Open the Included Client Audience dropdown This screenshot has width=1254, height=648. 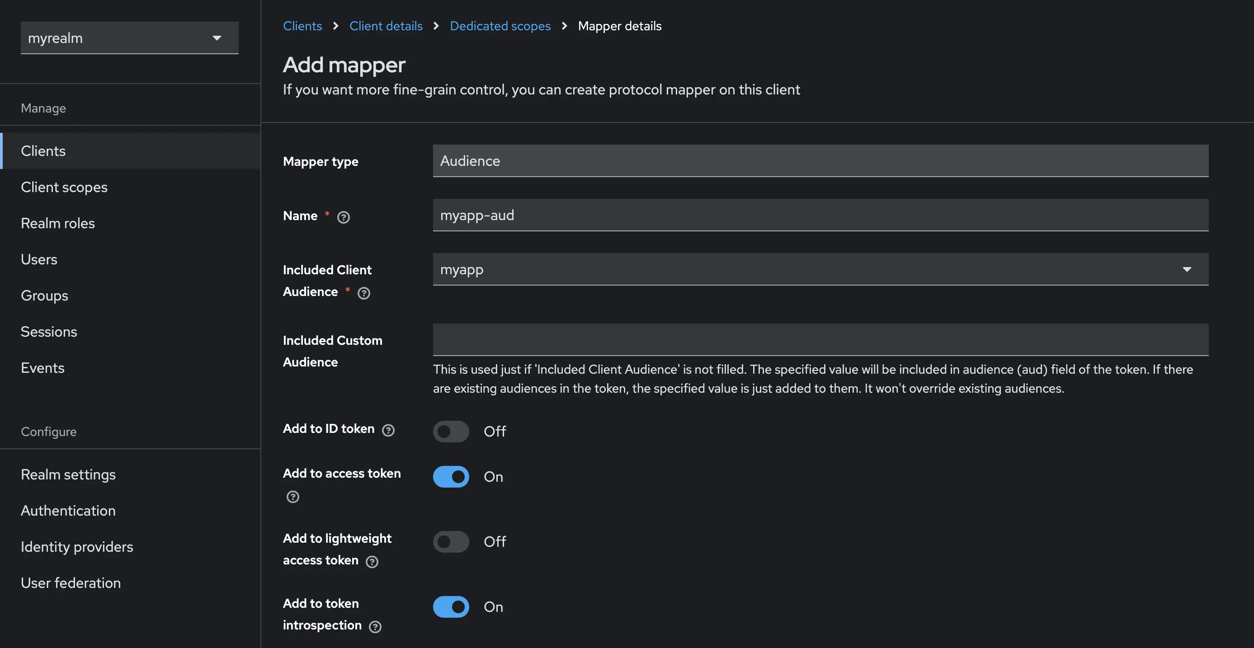(1187, 269)
